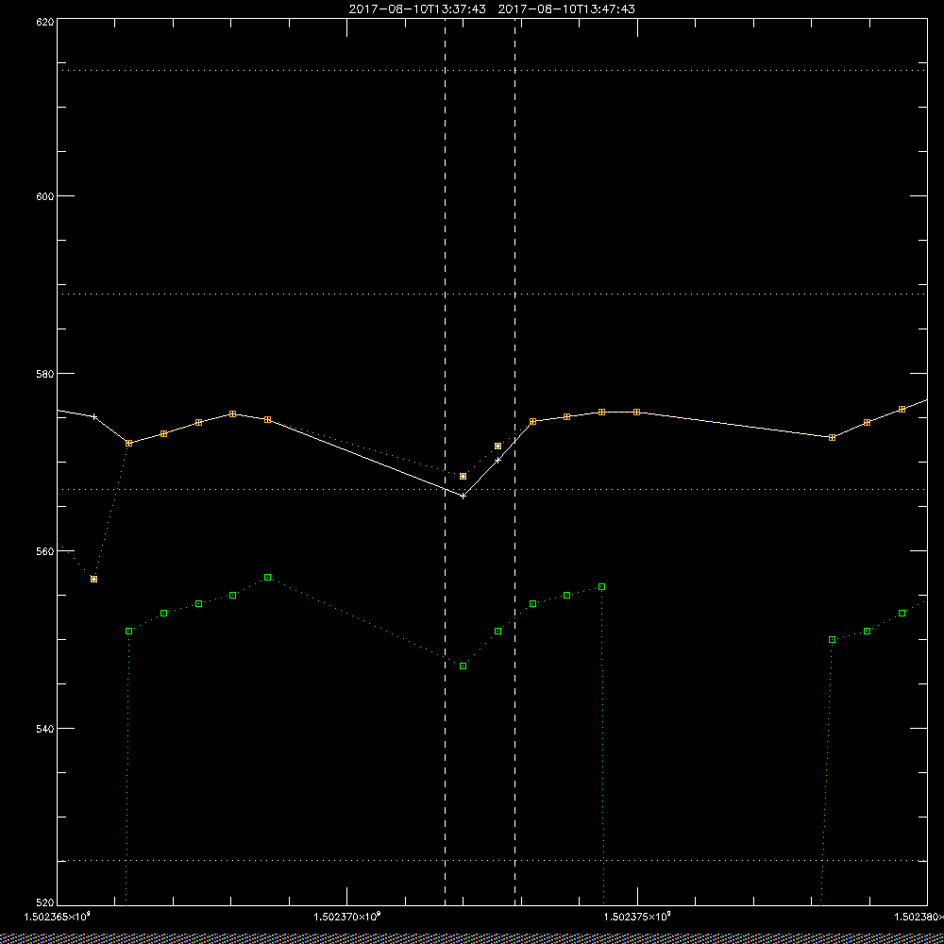
Task: Click the 1.502365×10⁹ x-axis label
Action: (58, 917)
